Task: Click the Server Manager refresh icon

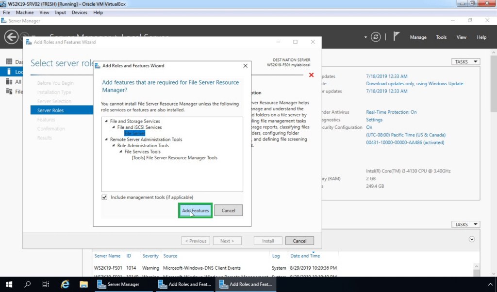Action: [x=376, y=37]
